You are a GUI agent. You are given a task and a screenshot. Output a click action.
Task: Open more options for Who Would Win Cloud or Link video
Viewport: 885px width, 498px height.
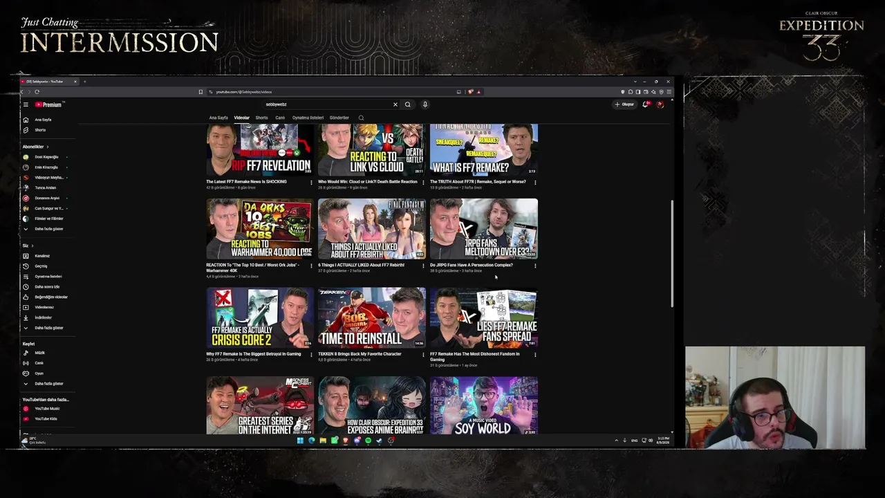423,183
